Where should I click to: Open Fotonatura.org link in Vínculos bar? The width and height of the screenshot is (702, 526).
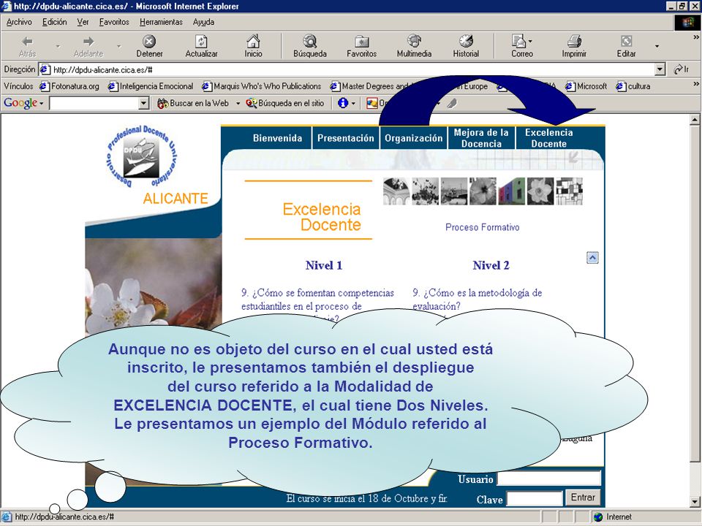tap(69, 86)
